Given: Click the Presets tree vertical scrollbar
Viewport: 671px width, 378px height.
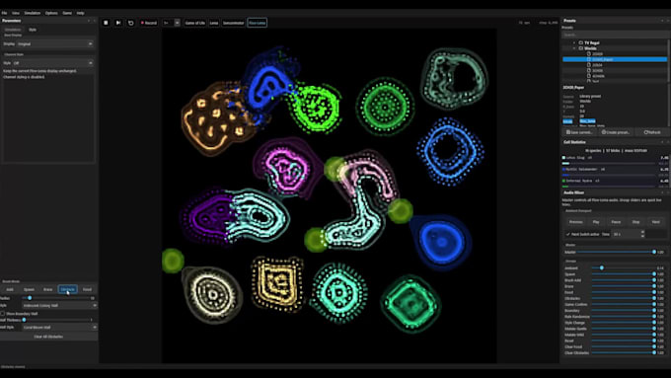Looking at the screenshot, I should coord(669,60).
